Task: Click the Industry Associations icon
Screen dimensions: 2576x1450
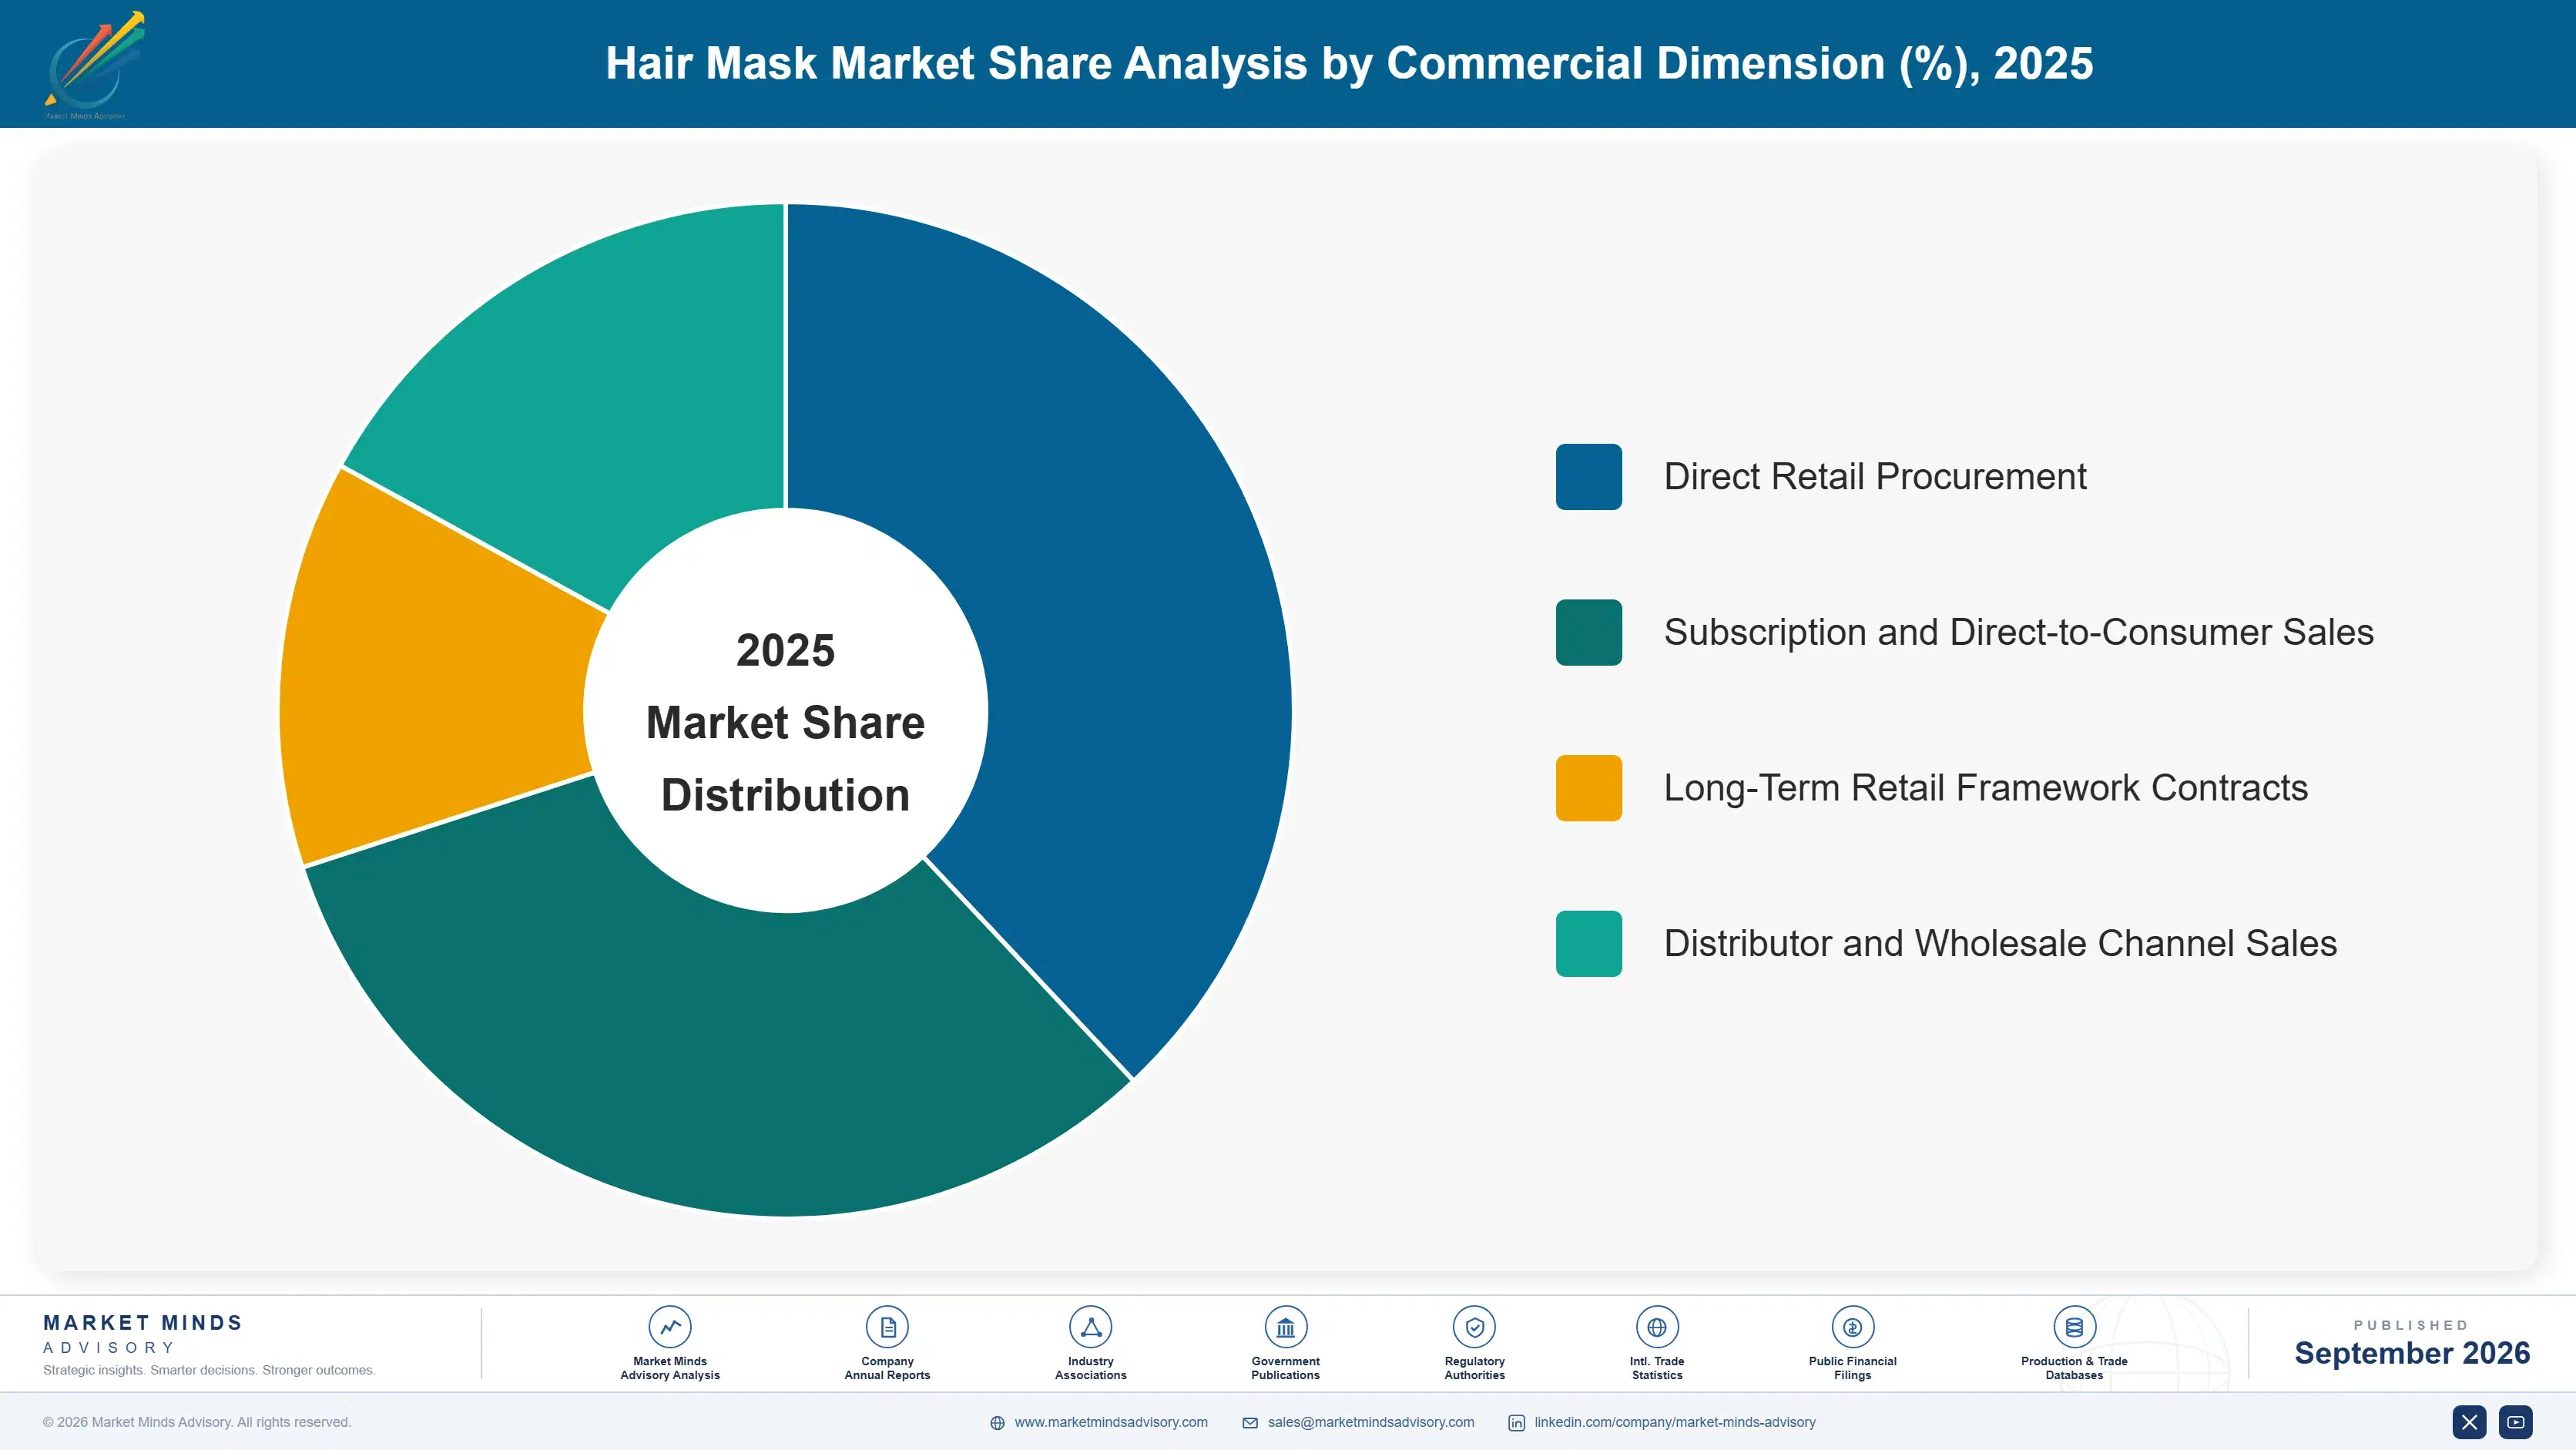Action: pyautogui.click(x=1090, y=1327)
